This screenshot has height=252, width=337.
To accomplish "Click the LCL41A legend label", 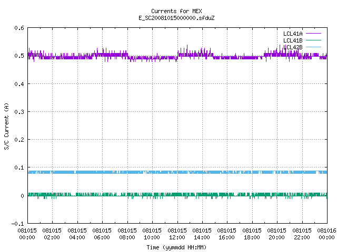I will 293,34.
